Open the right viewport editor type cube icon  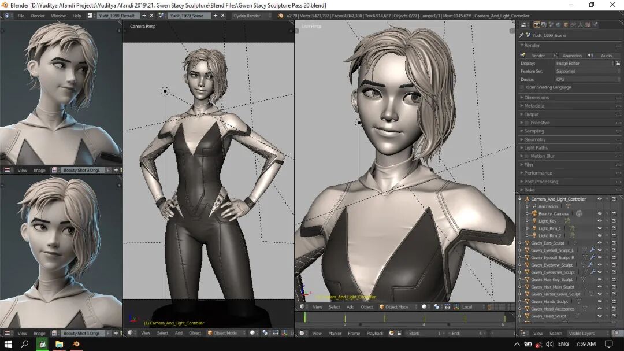click(302, 307)
